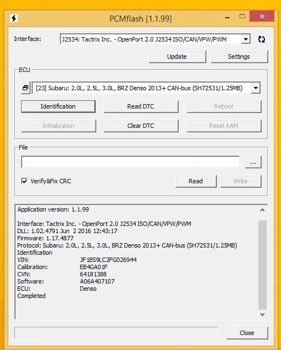
Task: Click the Close button at the bottom
Action: [247, 333]
